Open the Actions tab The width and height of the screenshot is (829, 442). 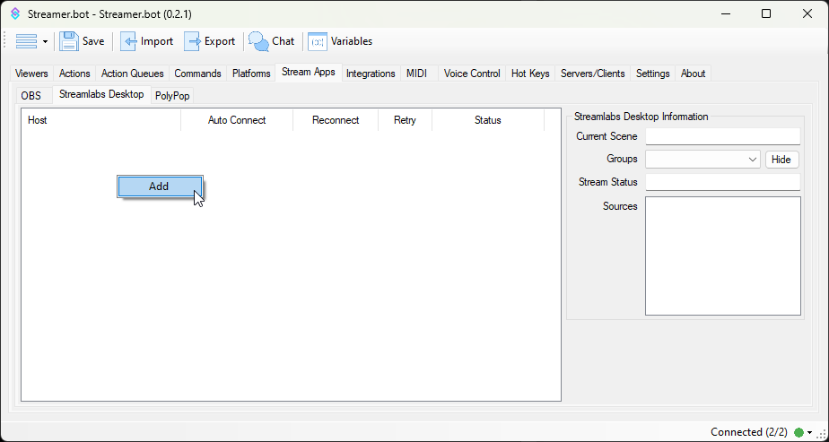pos(74,74)
